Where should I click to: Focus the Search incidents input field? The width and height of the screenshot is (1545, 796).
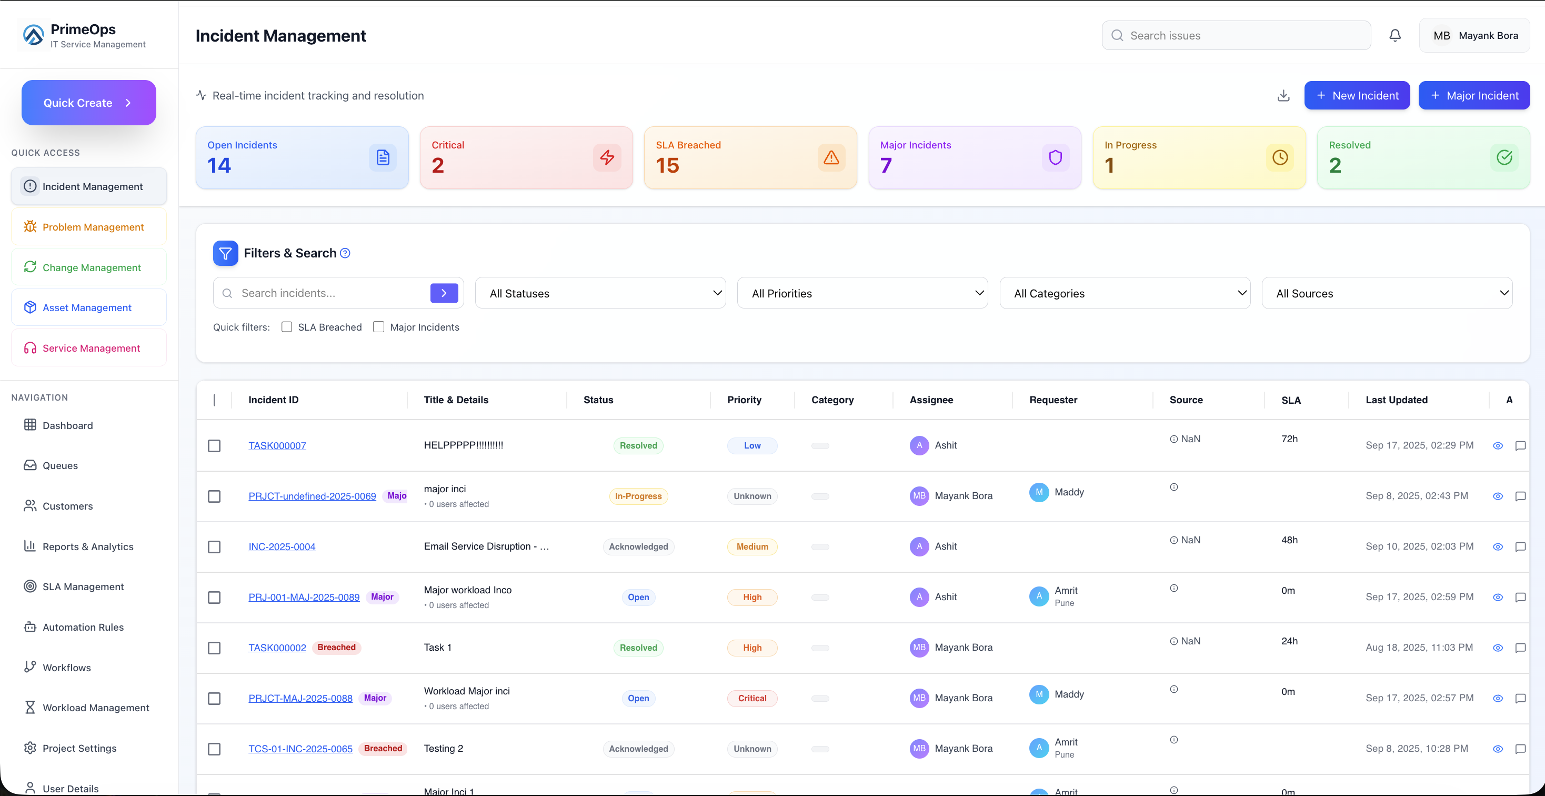(x=330, y=293)
